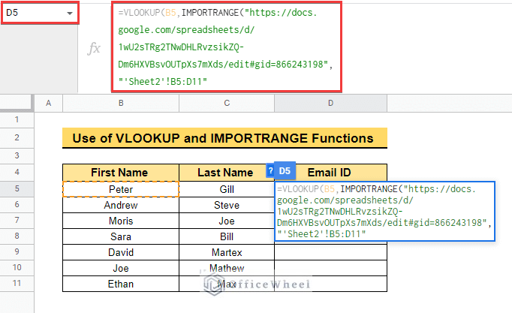The image size is (512, 313).
Task: Click cell containing 'Mathew'
Action: (227, 268)
